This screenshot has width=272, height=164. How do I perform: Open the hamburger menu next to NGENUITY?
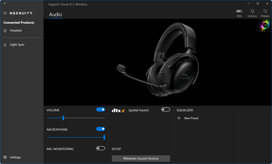tap(5, 13)
